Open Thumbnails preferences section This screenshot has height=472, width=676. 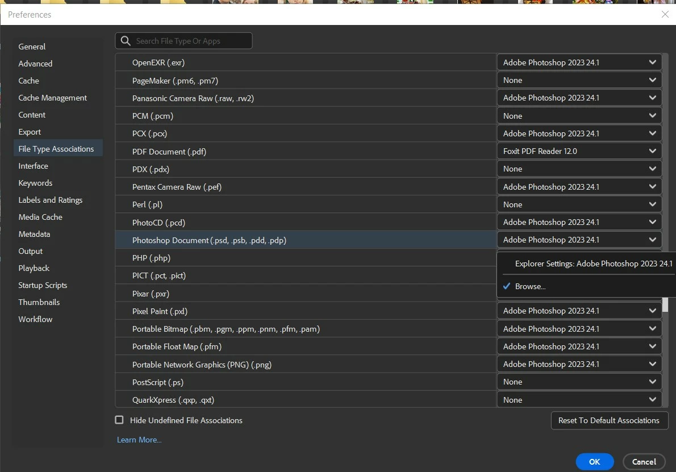coord(39,302)
